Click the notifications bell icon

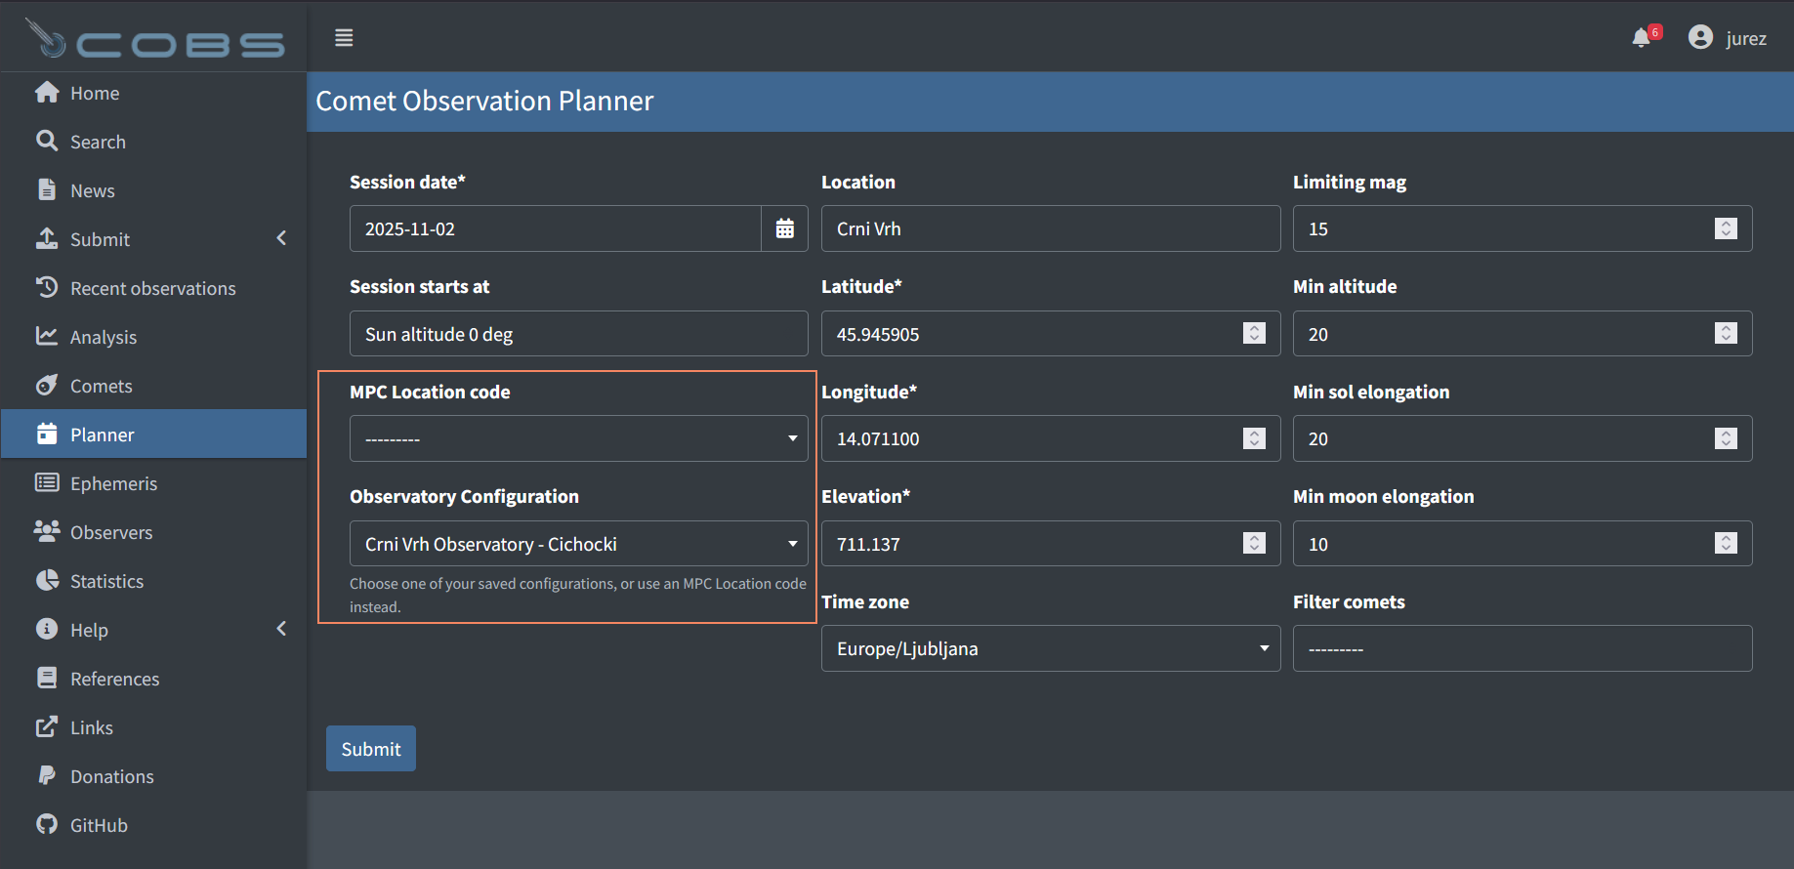coord(1642,38)
